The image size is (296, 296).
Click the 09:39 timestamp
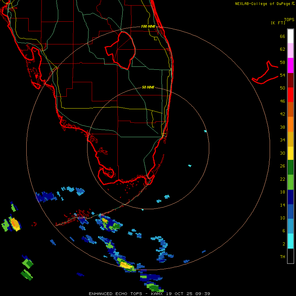203,294
